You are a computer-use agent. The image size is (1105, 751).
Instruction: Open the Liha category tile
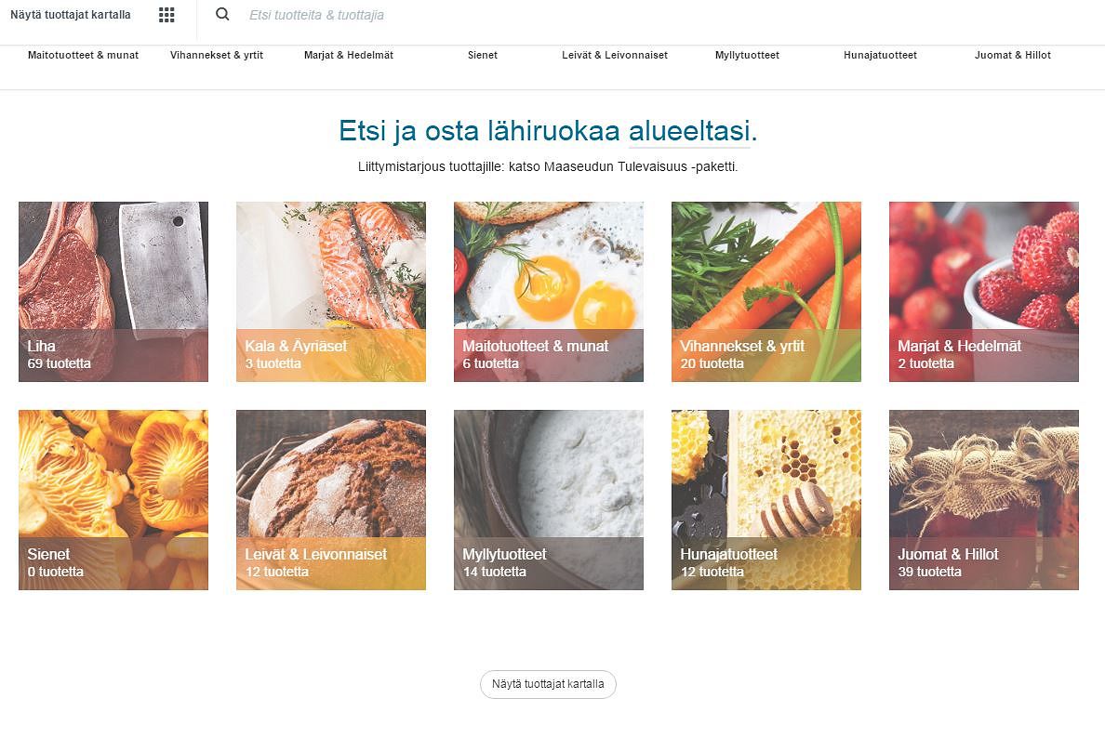(113, 292)
